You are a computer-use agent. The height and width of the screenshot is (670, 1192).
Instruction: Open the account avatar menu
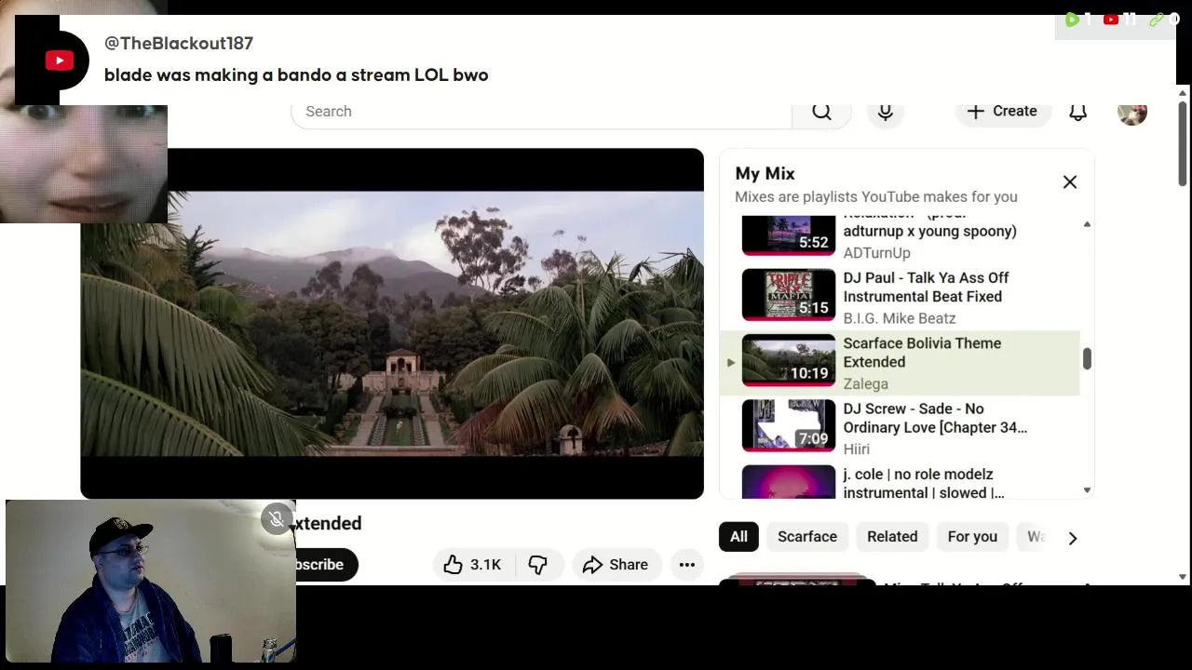tap(1132, 112)
